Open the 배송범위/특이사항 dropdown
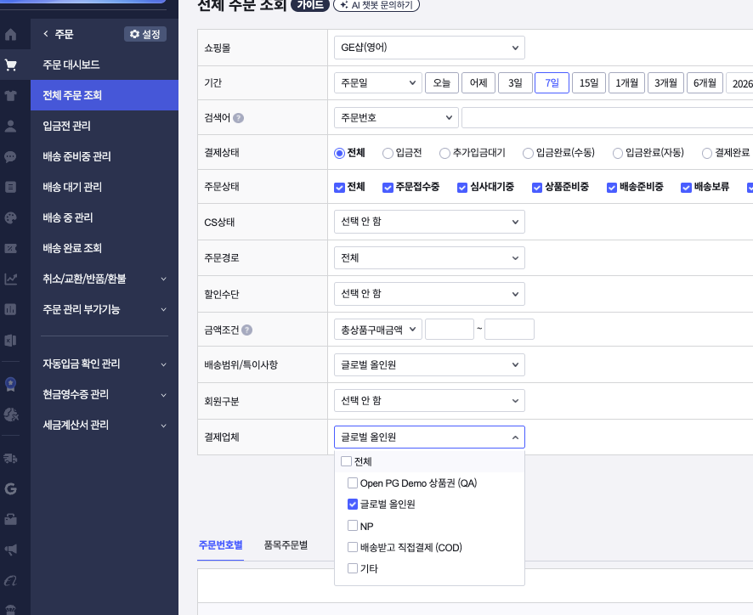This screenshot has width=753, height=615. pyautogui.click(x=429, y=365)
